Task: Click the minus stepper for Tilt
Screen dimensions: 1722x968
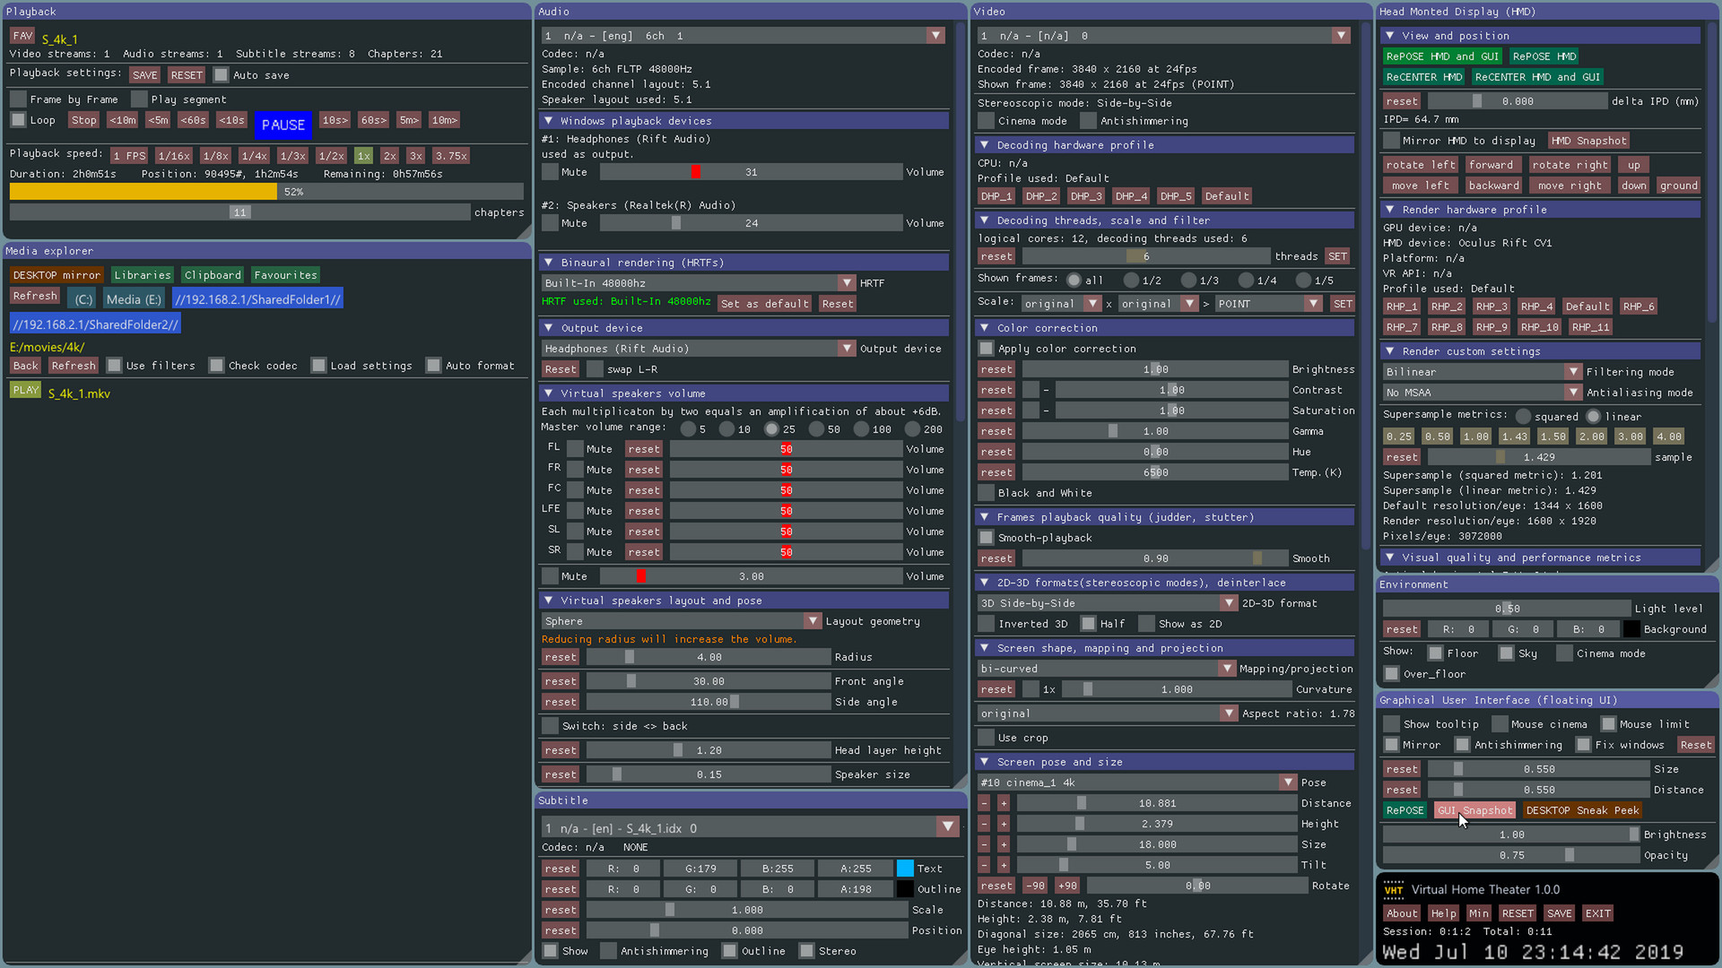Action: [984, 865]
